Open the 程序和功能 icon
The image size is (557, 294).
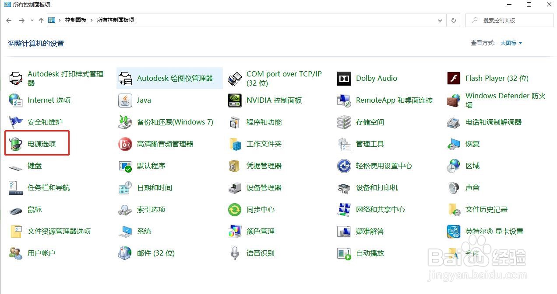click(x=235, y=122)
